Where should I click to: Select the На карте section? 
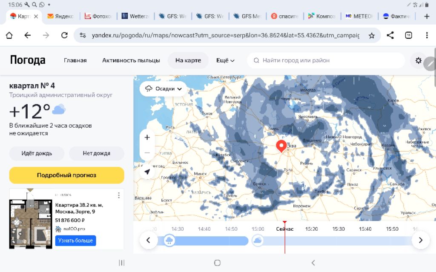coord(188,60)
